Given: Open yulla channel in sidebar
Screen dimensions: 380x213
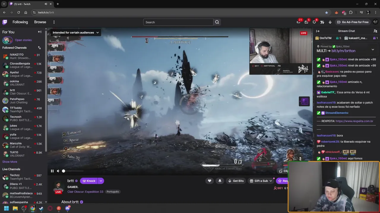Looking at the screenshot, I should tap(23, 136).
